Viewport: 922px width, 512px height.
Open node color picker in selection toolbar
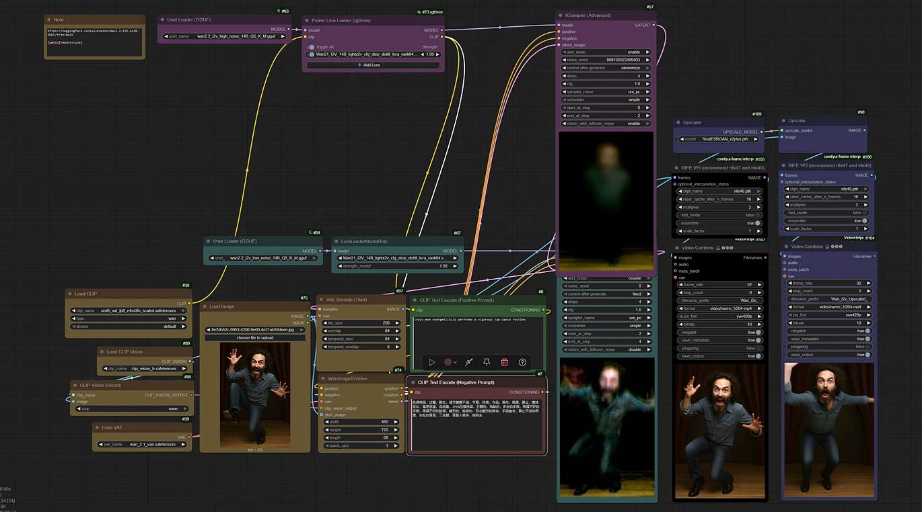[450, 362]
